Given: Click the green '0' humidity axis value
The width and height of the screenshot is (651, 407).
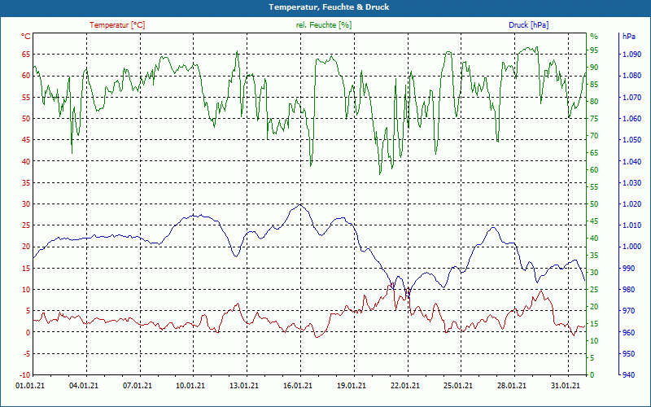Looking at the screenshot, I should point(592,375).
